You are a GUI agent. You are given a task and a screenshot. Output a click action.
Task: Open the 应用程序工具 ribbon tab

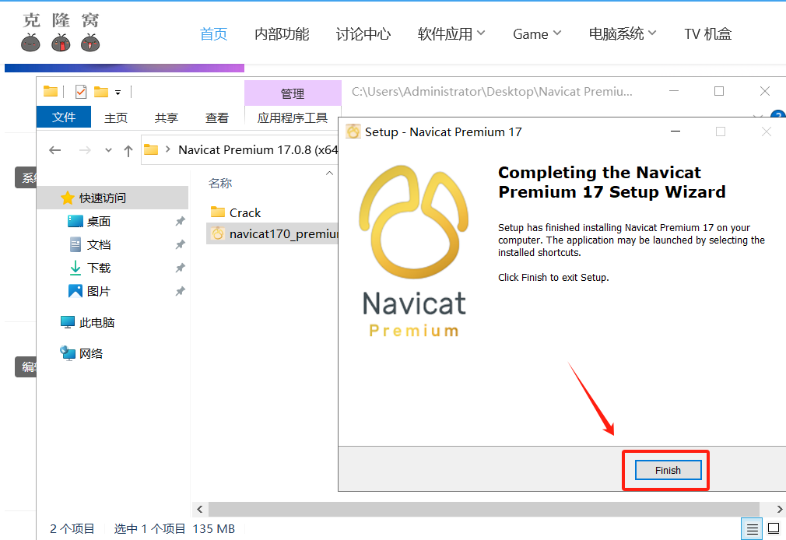(x=293, y=117)
